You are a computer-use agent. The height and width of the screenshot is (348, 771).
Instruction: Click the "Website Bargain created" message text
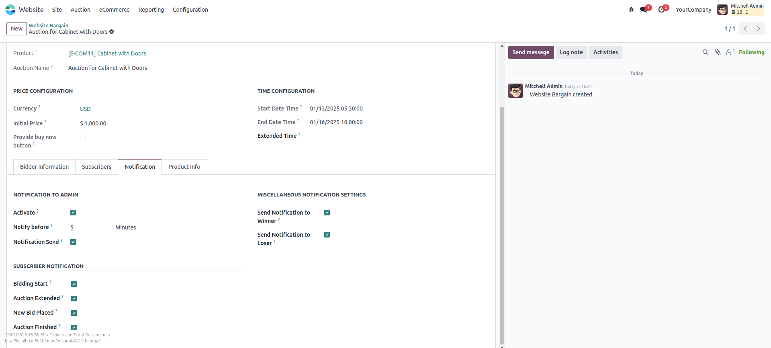point(561,94)
